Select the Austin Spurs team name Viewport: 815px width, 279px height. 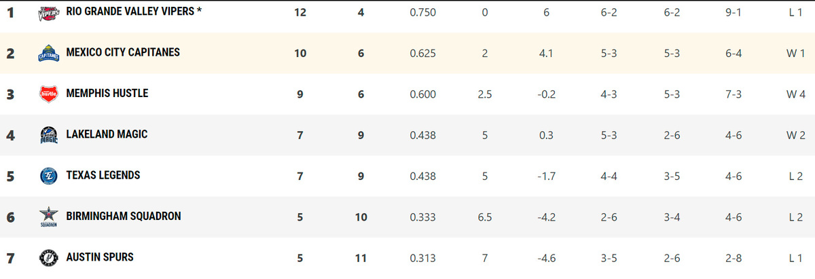(100, 257)
